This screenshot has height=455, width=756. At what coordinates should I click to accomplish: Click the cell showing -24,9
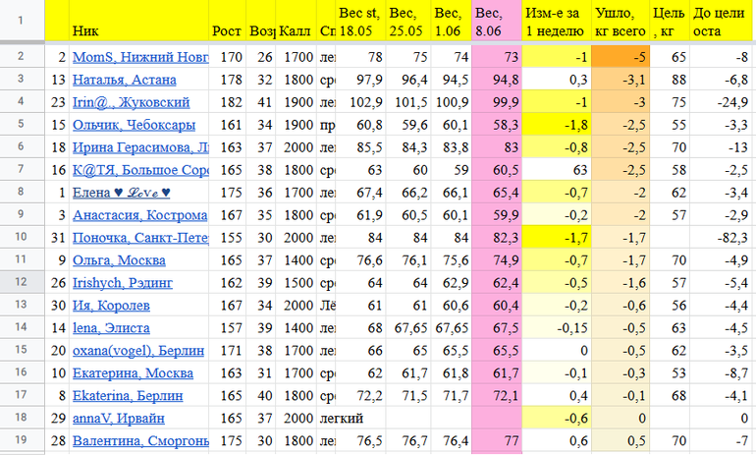(x=723, y=103)
